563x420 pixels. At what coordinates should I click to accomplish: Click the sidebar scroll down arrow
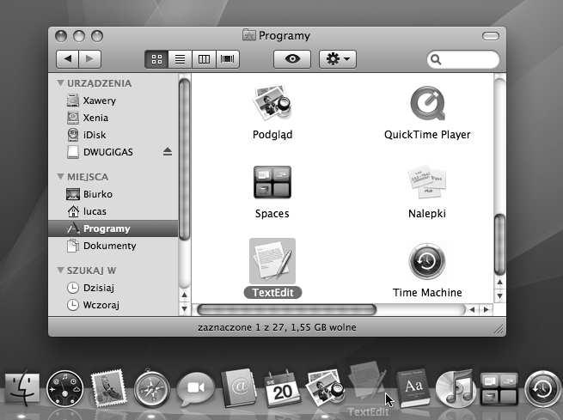point(184,308)
